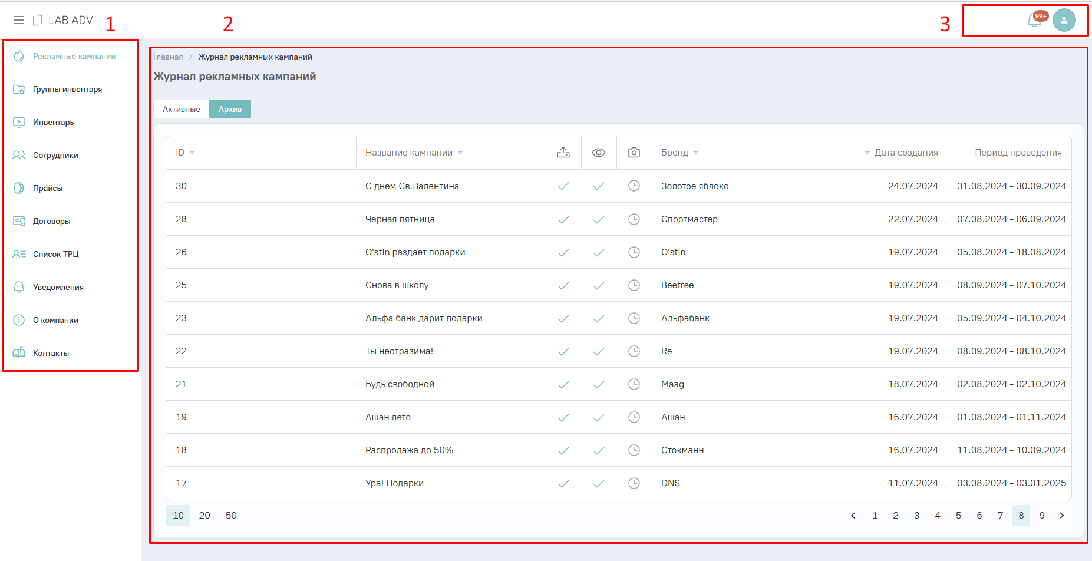This screenshot has width=1092, height=561.
Task: Click the eye-column checkmark for Ашан лето
Action: coord(599,417)
